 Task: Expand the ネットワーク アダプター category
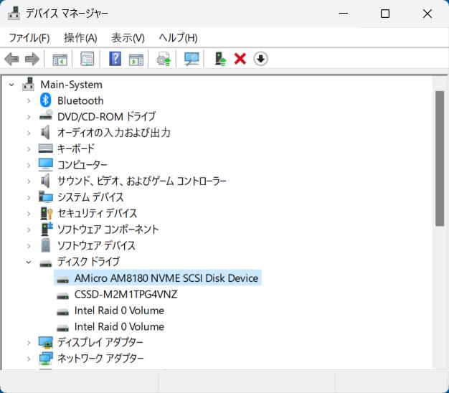pyautogui.click(x=29, y=359)
